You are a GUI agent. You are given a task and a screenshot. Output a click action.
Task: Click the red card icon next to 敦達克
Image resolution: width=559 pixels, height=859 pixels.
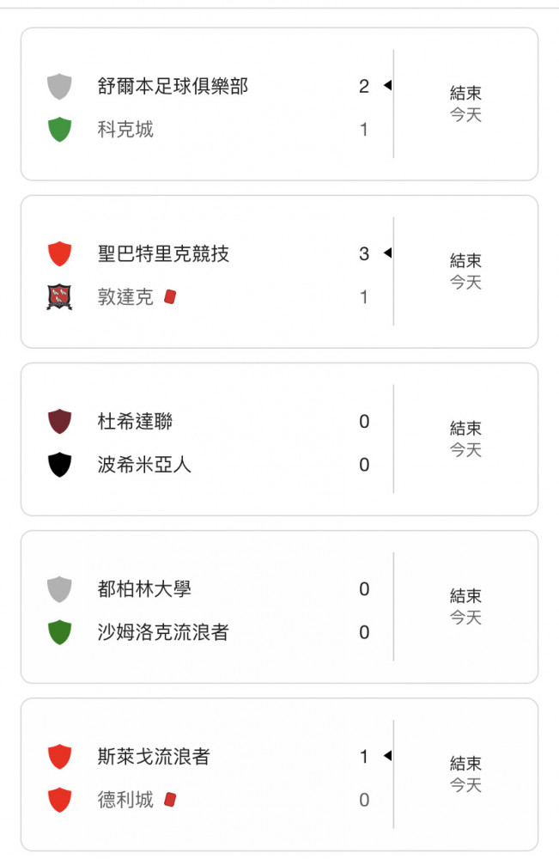click(170, 297)
